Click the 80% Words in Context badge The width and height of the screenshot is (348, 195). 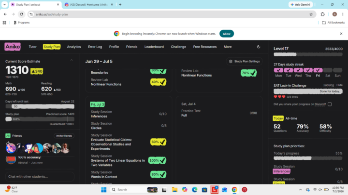point(158,174)
